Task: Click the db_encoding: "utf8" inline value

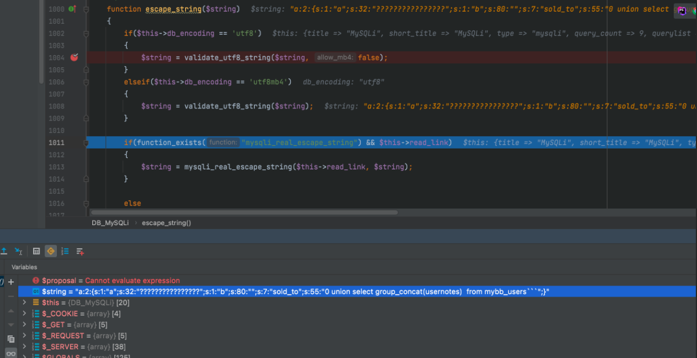Action: coord(344,82)
